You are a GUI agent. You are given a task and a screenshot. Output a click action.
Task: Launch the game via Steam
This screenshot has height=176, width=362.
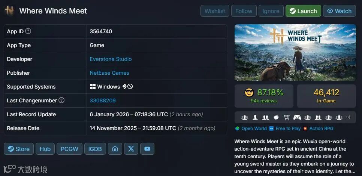pyautogui.click(x=304, y=11)
